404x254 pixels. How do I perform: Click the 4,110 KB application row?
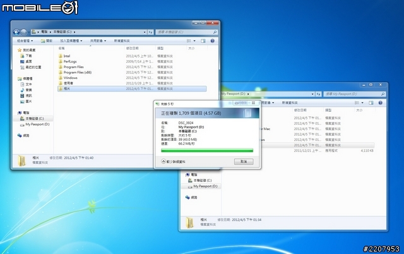click(x=317, y=150)
